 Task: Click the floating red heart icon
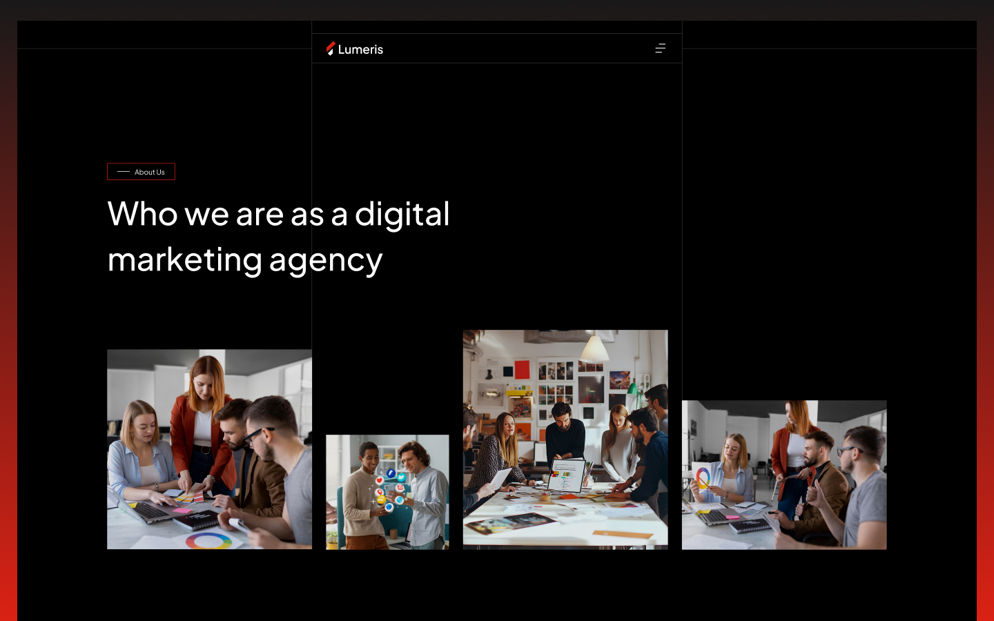pyautogui.click(x=379, y=480)
